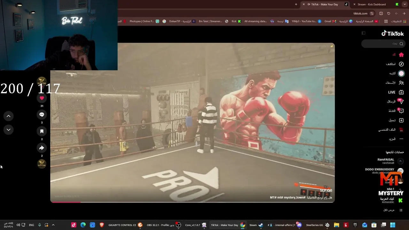Open TikTok app in the taskbar
This screenshot has height=230, width=409.
[x=74, y=225]
